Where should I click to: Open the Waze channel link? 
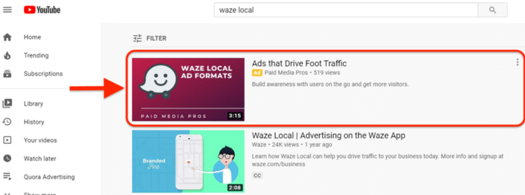click(x=259, y=145)
